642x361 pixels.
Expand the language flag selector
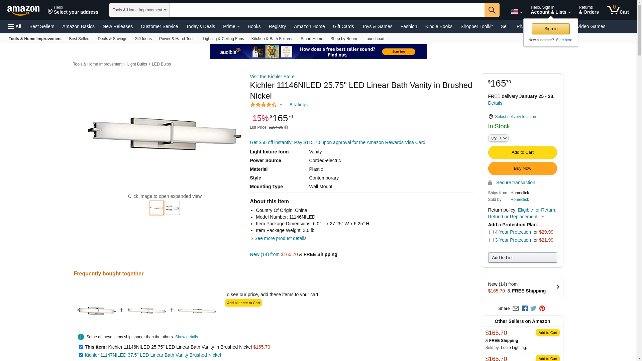click(517, 12)
